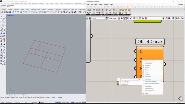Viewport: 185px width, 104px height.
Task: Toggle Ortho in Rhino status bar
Action: tap(63, 102)
